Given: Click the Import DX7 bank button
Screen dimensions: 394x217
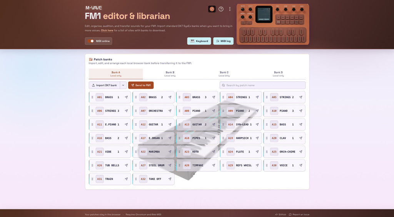Looking at the screenshot, I should point(104,85).
